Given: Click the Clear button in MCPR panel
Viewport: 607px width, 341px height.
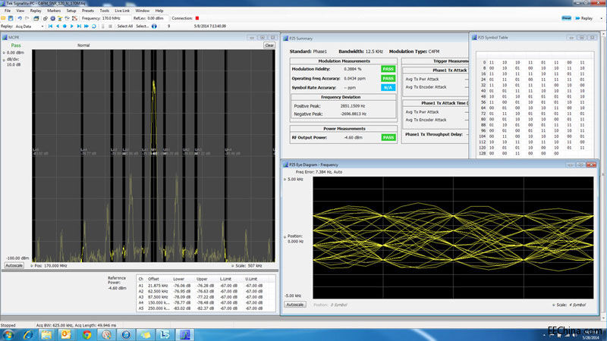Looking at the screenshot, I should [x=269, y=45].
